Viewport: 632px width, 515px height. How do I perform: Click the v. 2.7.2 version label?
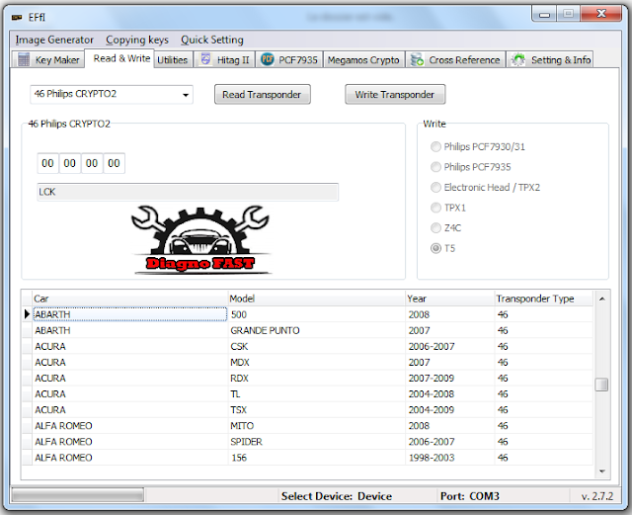pyautogui.click(x=597, y=496)
